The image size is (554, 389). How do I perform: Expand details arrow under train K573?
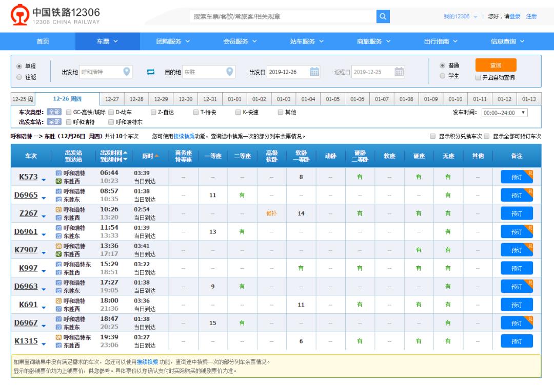tap(44, 180)
